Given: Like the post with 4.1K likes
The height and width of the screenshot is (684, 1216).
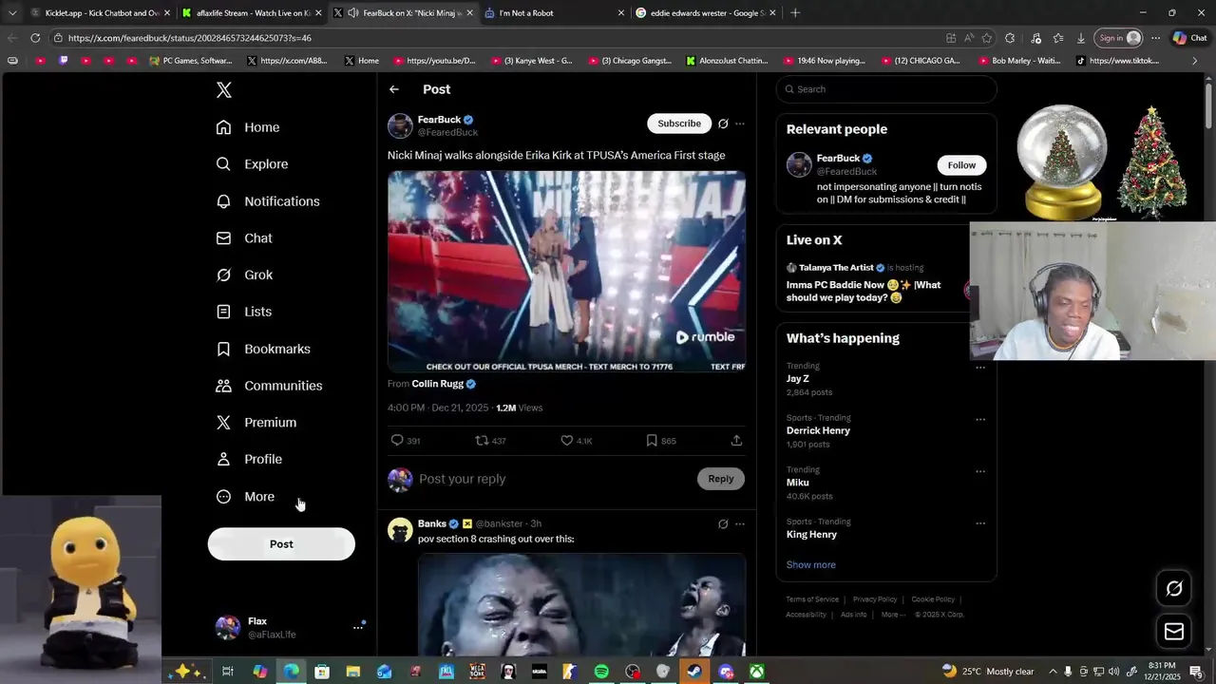Looking at the screenshot, I should point(567,441).
